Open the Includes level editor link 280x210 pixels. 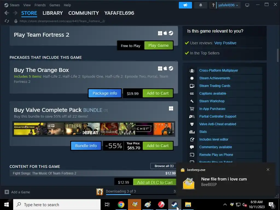(x=214, y=139)
